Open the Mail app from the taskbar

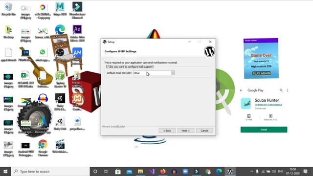click(129, 172)
